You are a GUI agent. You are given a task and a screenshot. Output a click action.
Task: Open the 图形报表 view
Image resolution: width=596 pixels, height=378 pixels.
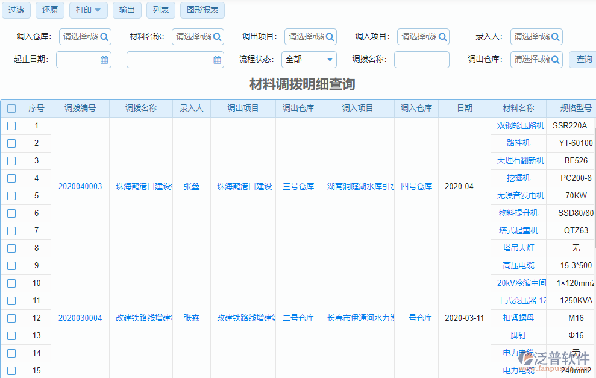(x=202, y=10)
